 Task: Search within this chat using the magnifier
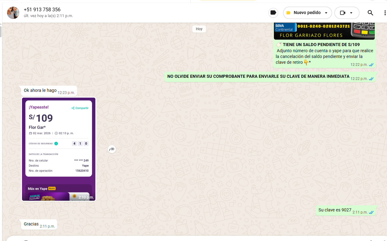[370, 13]
